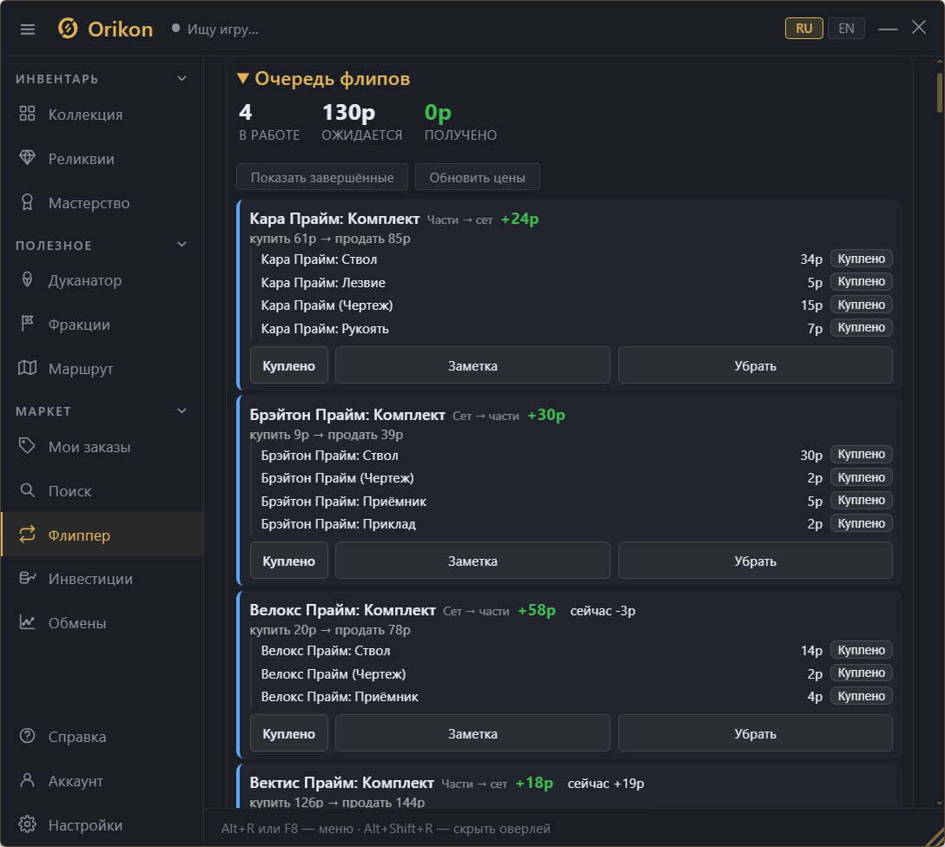Screen dimensions: 945x847
Task: Go to Реликвии page
Action: tap(102, 158)
